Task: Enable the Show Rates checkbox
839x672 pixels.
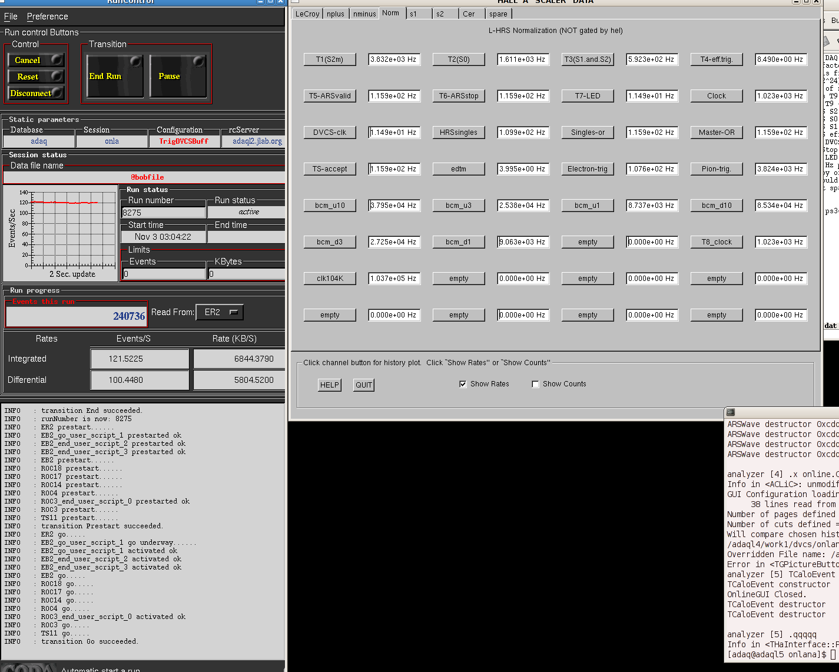Action: 463,384
